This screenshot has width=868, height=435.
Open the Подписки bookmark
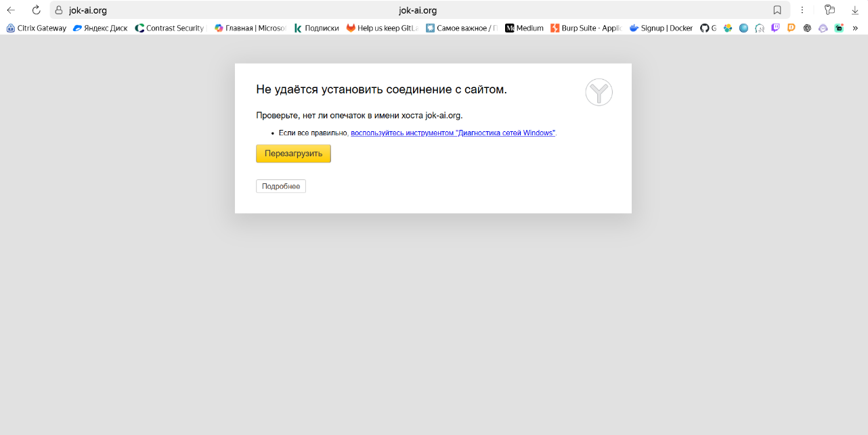click(x=316, y=28)
